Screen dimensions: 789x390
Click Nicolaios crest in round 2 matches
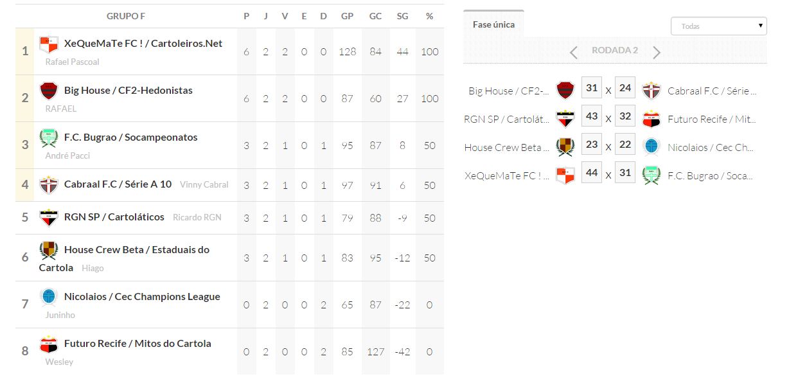[x=652, y=147]
